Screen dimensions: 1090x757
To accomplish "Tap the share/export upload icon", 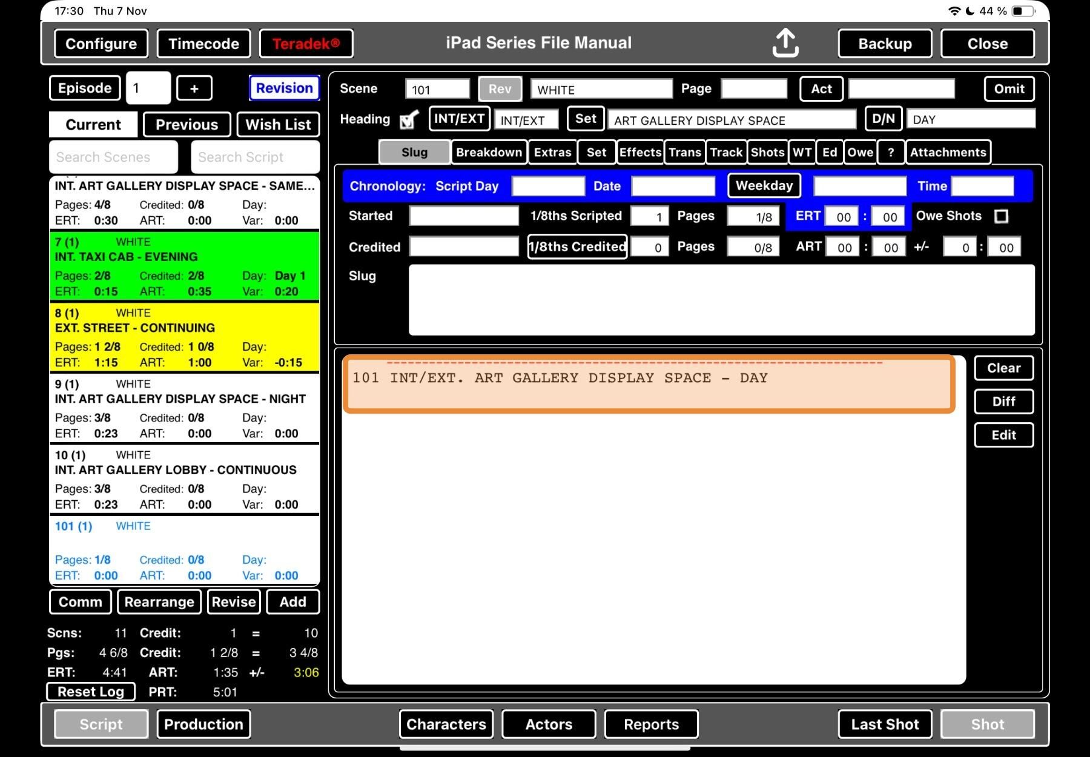I will click(x=785, y=43).
